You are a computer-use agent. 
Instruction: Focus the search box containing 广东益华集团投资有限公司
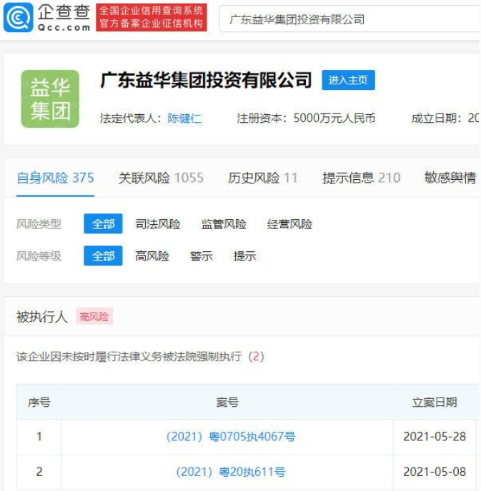349,19
